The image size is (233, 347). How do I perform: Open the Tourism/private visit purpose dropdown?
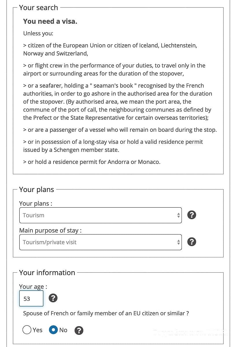100,242
